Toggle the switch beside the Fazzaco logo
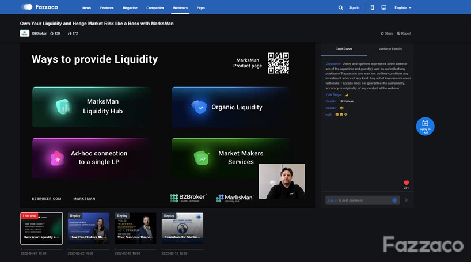The image size is (471, 262). tap(26, 7)
